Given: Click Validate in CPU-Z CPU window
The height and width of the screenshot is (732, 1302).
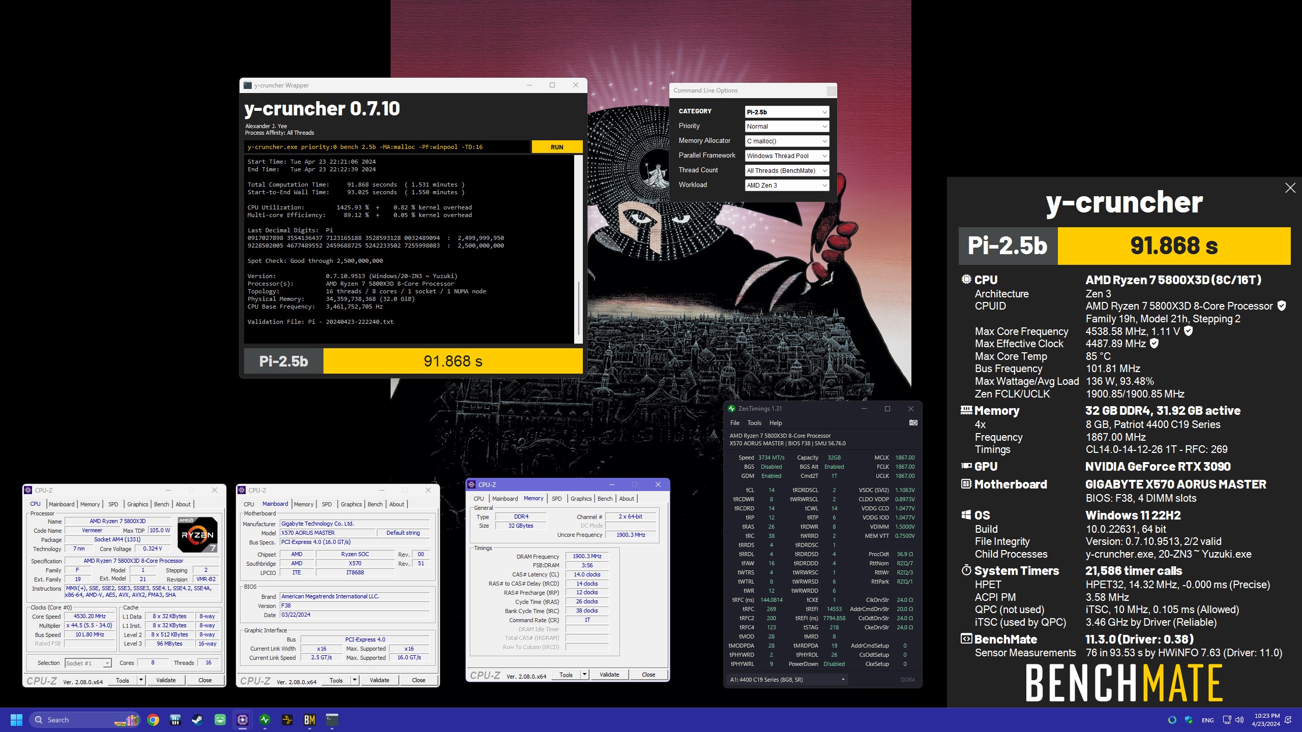Looking at the screenshot, I should (x=166, y=680).
